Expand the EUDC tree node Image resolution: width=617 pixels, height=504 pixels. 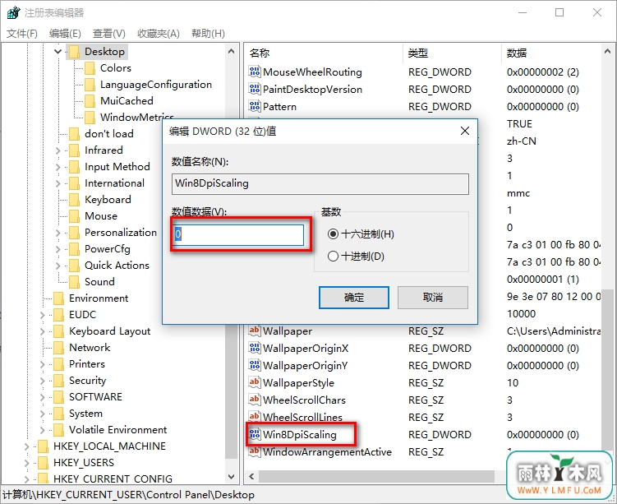[x=42, y=315]
